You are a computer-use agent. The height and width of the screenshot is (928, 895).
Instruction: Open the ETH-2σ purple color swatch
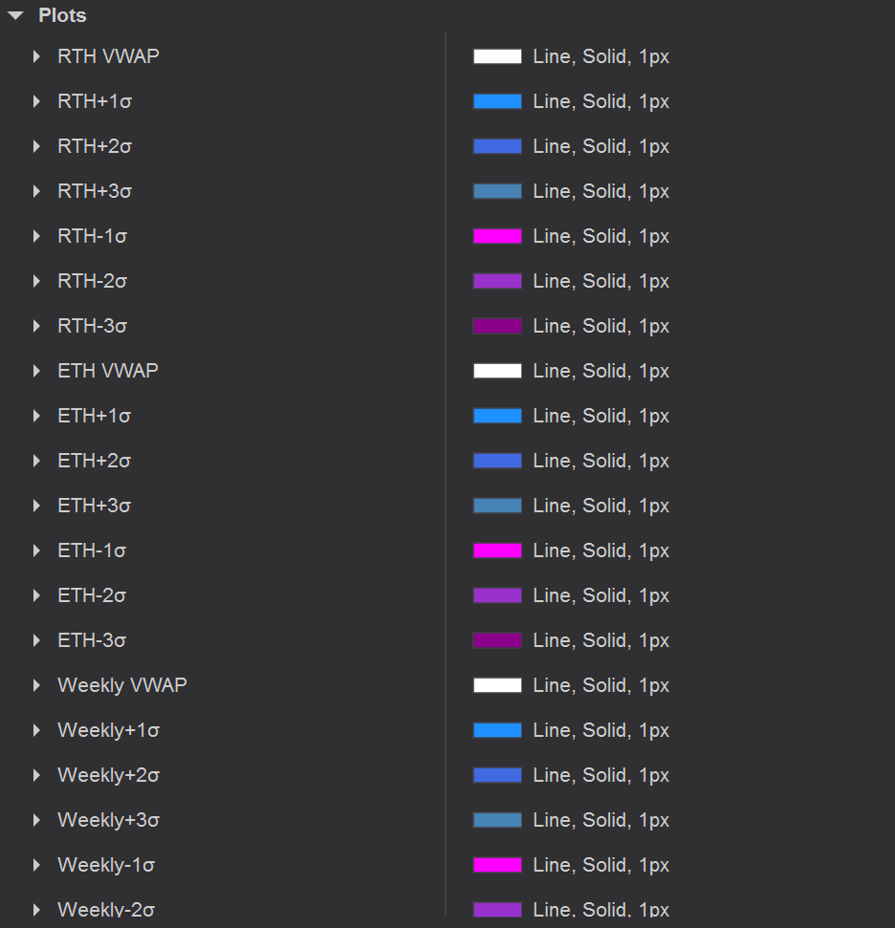click(x=497, y=595)
